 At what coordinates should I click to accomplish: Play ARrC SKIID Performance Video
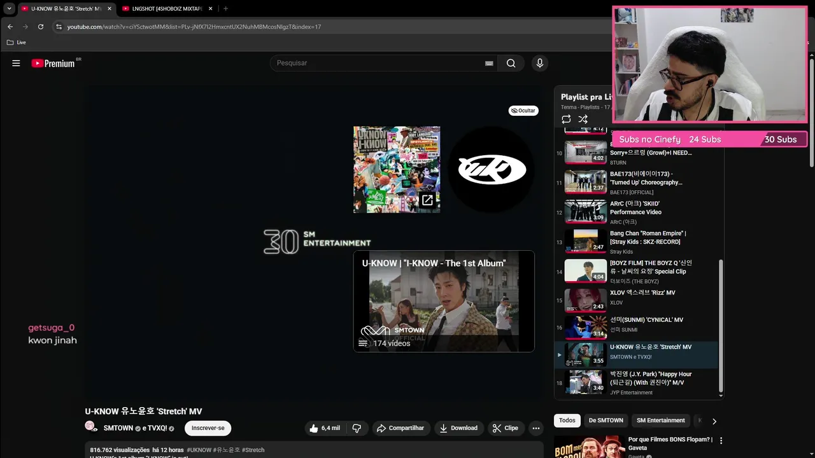pyautogui.click(x=637, y=212)
